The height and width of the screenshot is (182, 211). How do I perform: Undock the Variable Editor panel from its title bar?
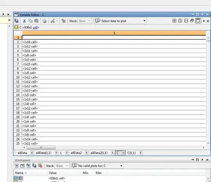[x=202, y=14]
